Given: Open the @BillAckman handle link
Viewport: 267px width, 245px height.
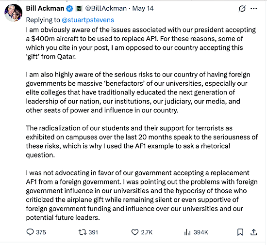Looking at the screenshot, I should (x=106, y=8).
